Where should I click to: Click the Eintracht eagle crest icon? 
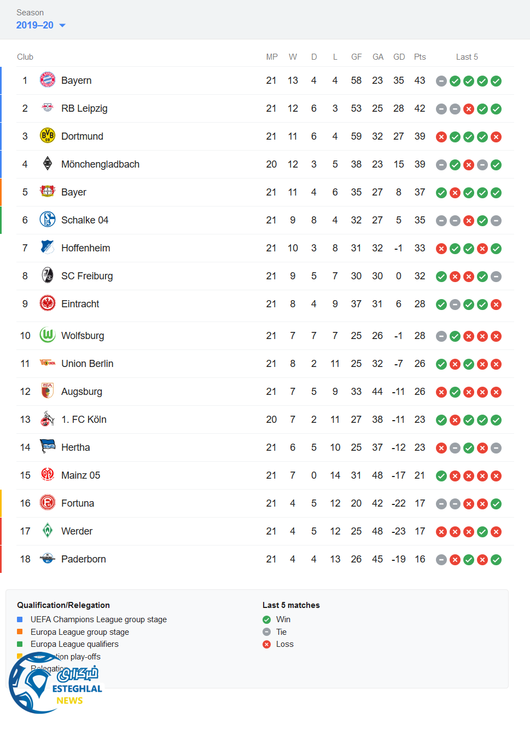pos(48,303)
